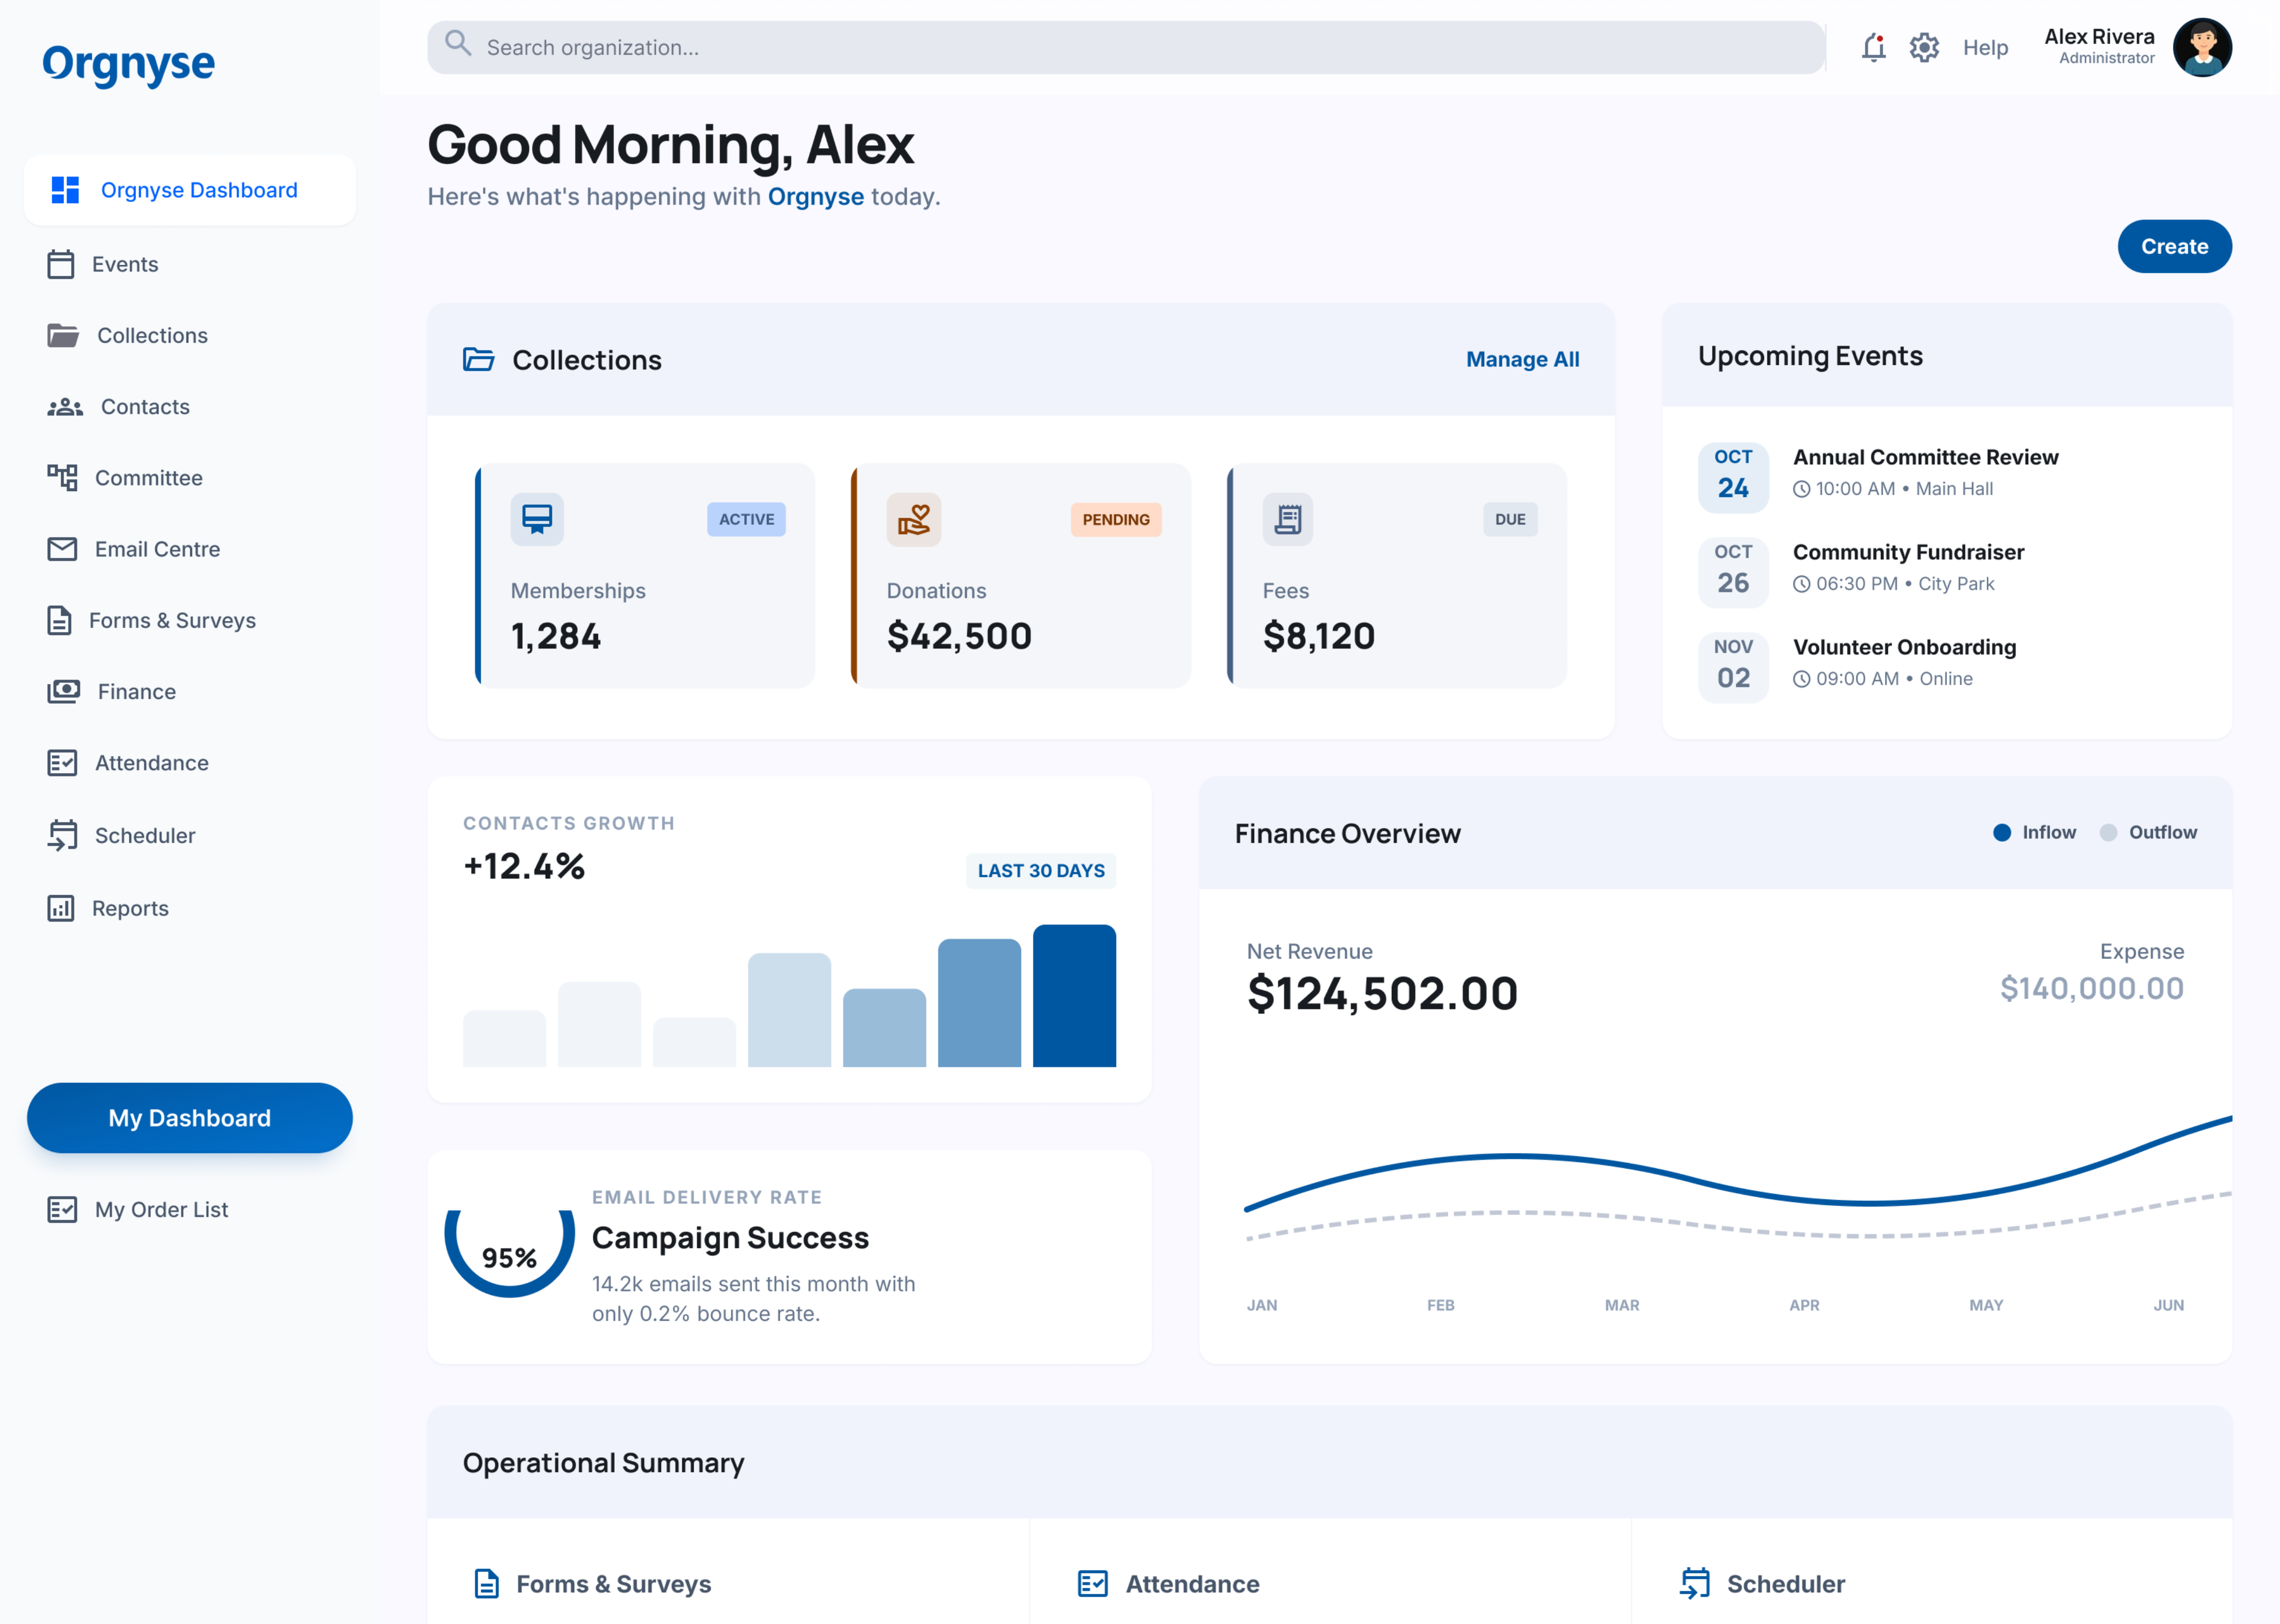
Task: Click the Collections folder icon in card header
Action: [x=478, y=359]
